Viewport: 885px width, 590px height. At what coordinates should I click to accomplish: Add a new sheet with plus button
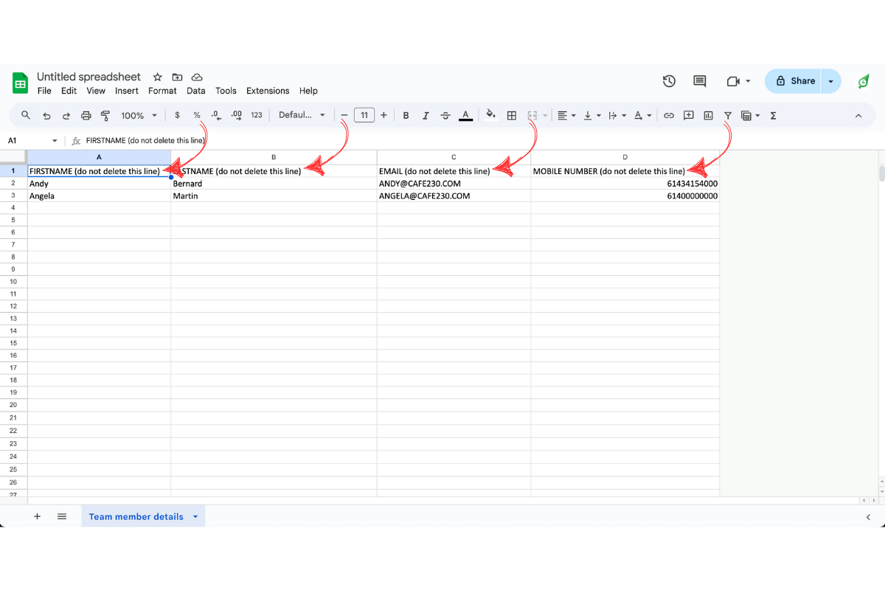(37, 516)
